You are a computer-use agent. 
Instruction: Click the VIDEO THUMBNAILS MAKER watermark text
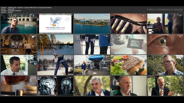[x=165, y=10]
